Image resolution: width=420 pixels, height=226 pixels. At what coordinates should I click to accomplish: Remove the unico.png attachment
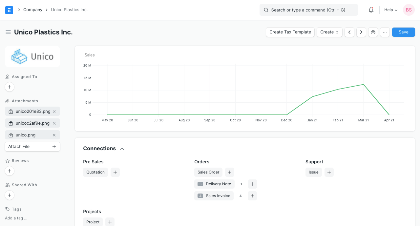54,135
